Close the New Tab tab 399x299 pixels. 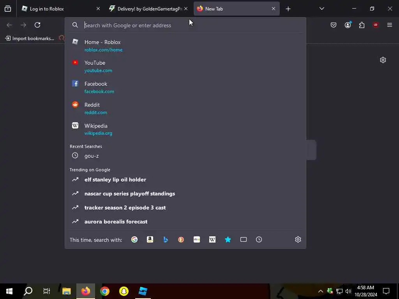(x=274, y=9)
